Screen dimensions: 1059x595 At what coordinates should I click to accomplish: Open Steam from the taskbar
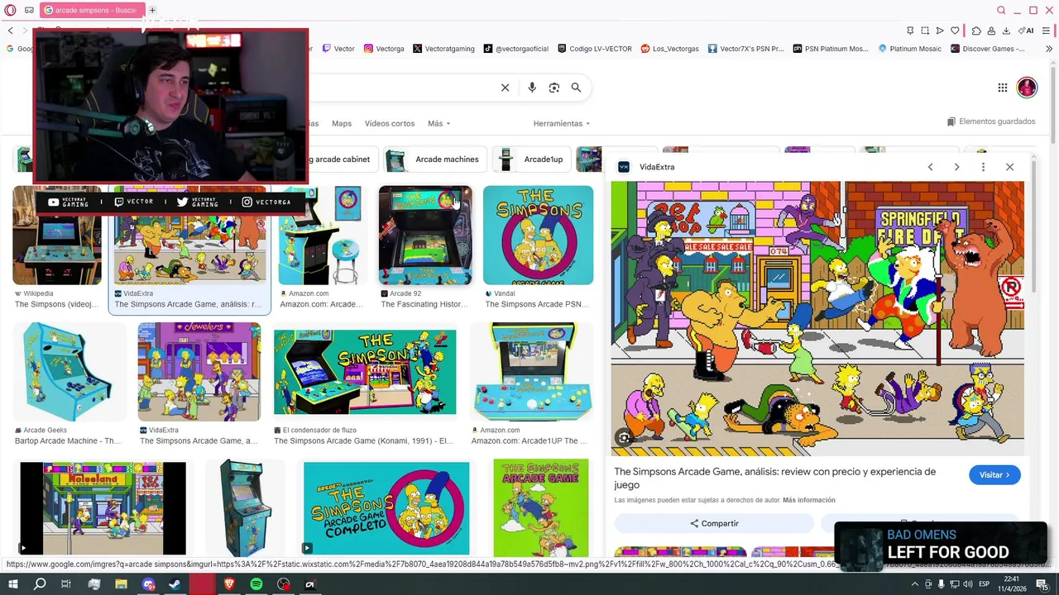175,584
